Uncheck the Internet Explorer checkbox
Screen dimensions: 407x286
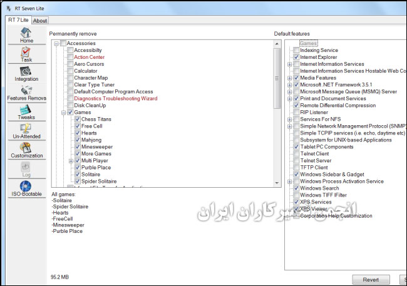296,57
